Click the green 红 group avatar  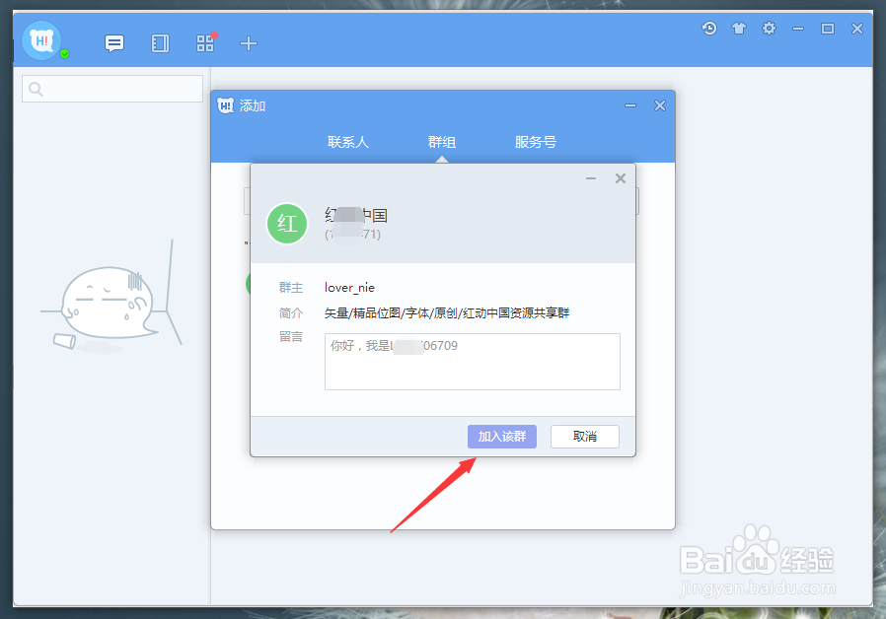tap(286, 224)
